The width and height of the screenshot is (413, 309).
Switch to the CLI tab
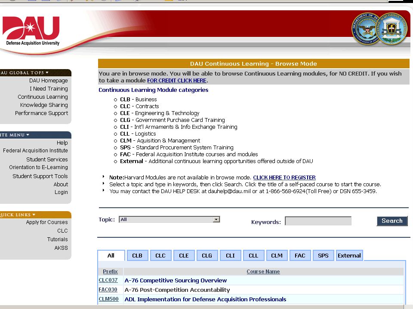(x=230, y=256)
